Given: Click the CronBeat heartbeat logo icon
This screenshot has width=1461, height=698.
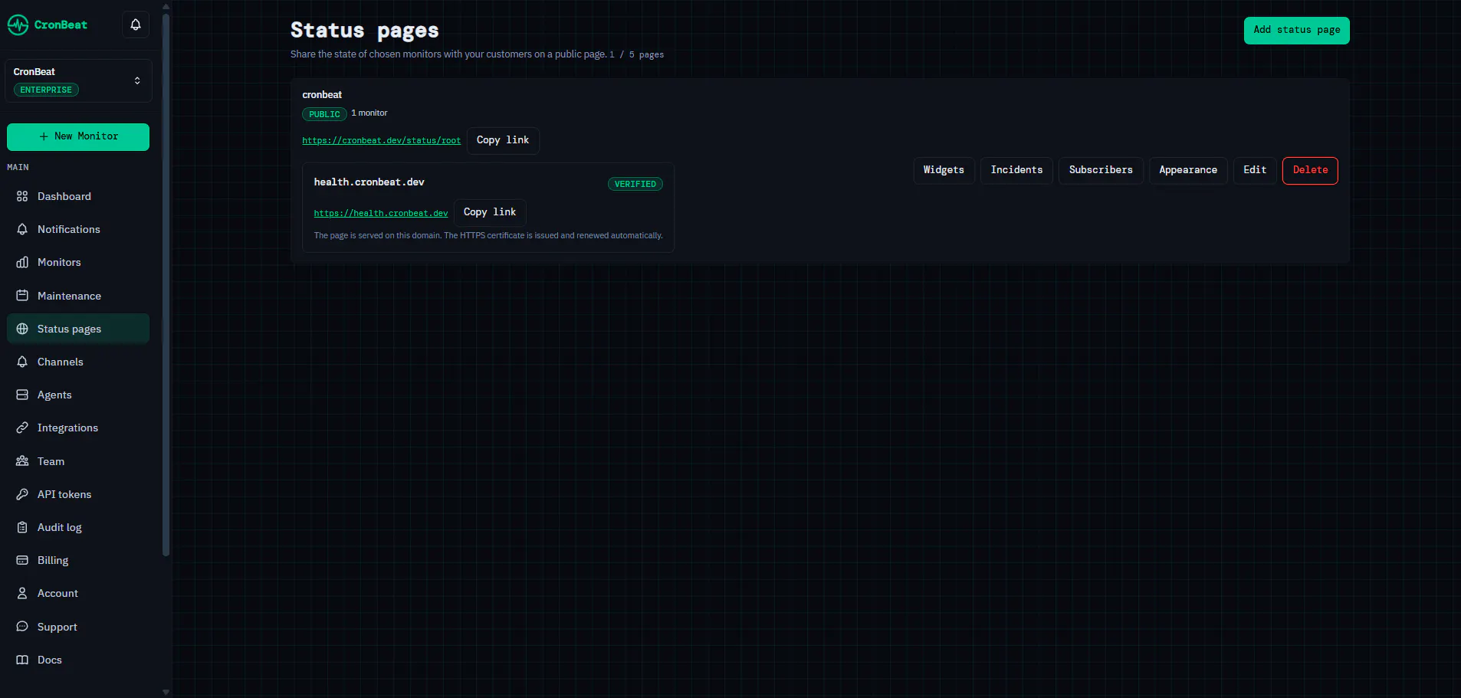Looking at the screenshot, I should click(18, 25).
